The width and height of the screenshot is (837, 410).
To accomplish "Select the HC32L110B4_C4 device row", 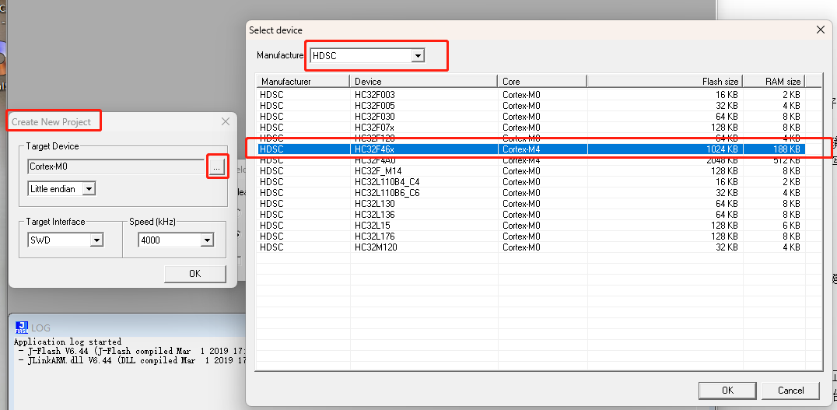I will pos(531,182).
